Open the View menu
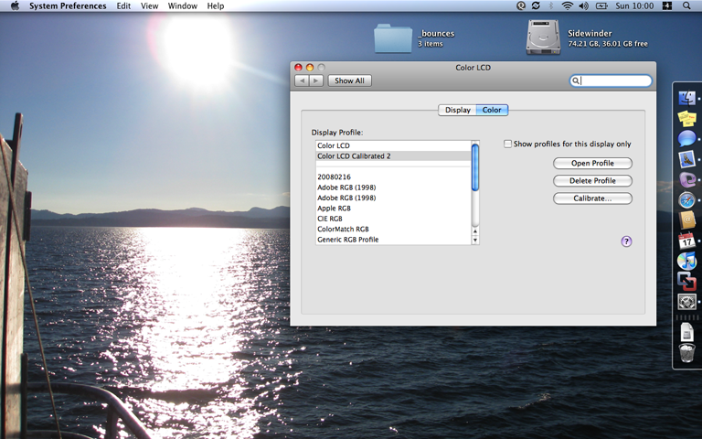This screenshot has height=439, width=702. tap(149, 6)
